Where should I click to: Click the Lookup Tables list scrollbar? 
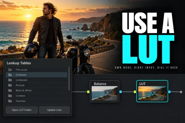point(69,79)
